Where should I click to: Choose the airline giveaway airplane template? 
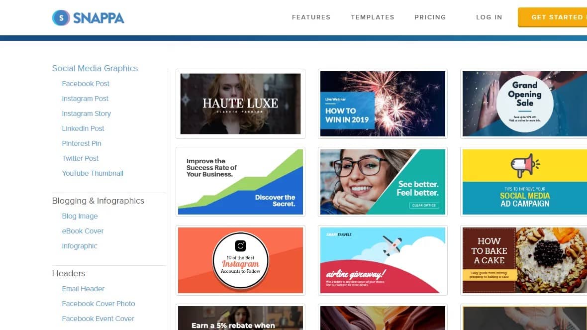coord(383,260)
